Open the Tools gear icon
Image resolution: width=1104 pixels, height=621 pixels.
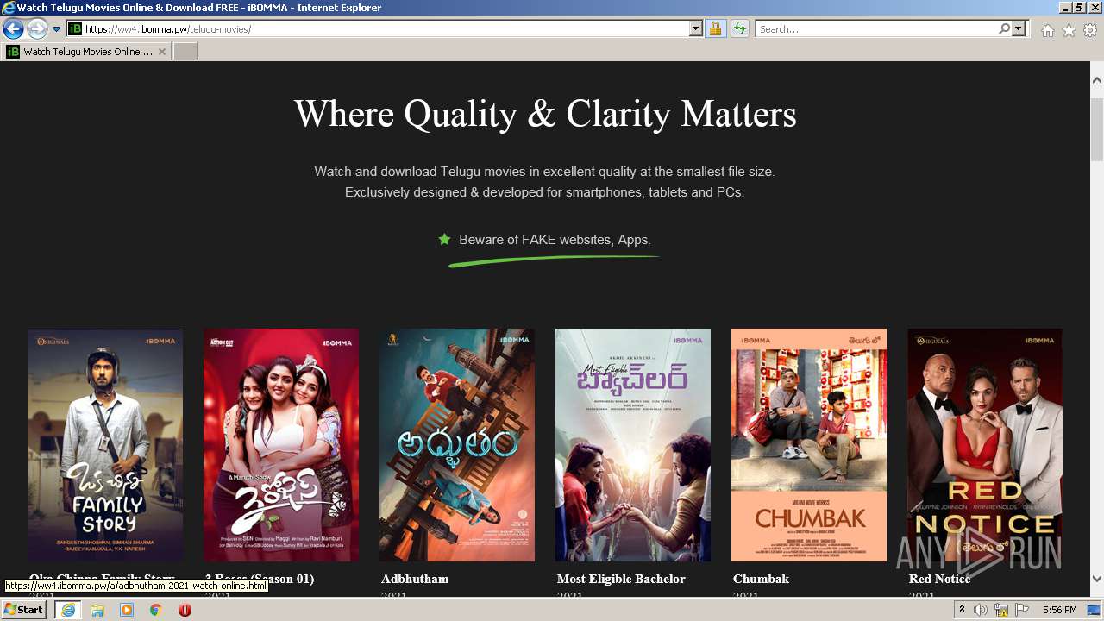[x=1090, y=30]
